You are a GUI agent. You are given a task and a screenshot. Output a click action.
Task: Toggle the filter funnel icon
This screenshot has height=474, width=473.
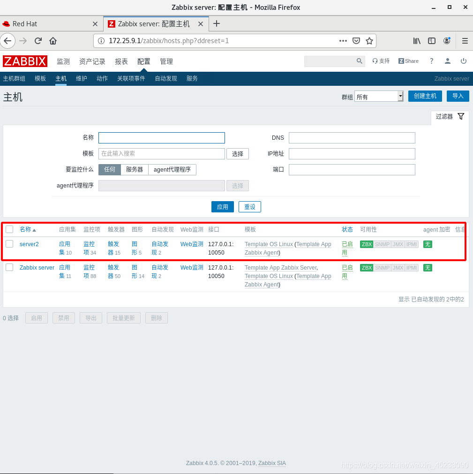pyautogui.click(x=461, y=116)
